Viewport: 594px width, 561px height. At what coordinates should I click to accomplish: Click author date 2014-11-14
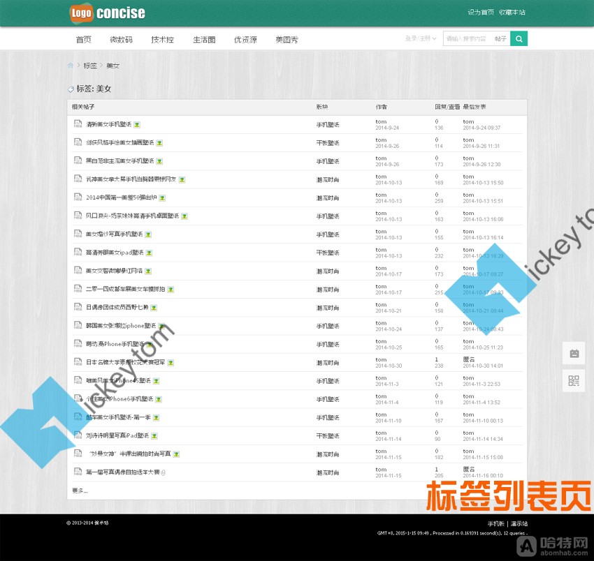point(389,439)
